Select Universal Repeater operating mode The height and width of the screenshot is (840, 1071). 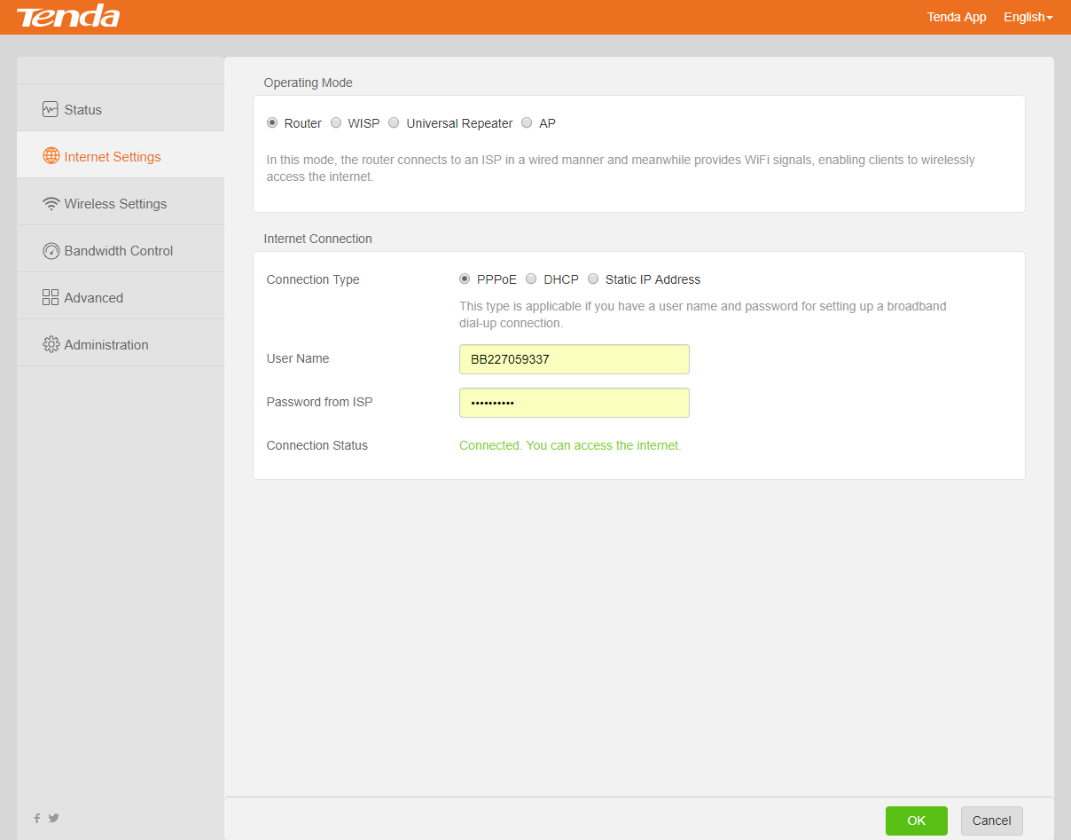click(394, 123)
